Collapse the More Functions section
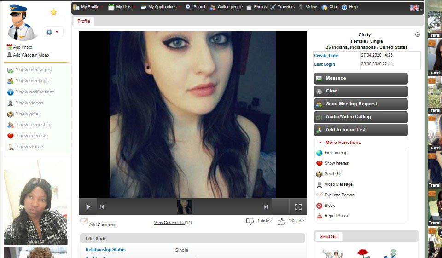Image resolution: width=442 pixels, height=258 pixels. [320, 143]
